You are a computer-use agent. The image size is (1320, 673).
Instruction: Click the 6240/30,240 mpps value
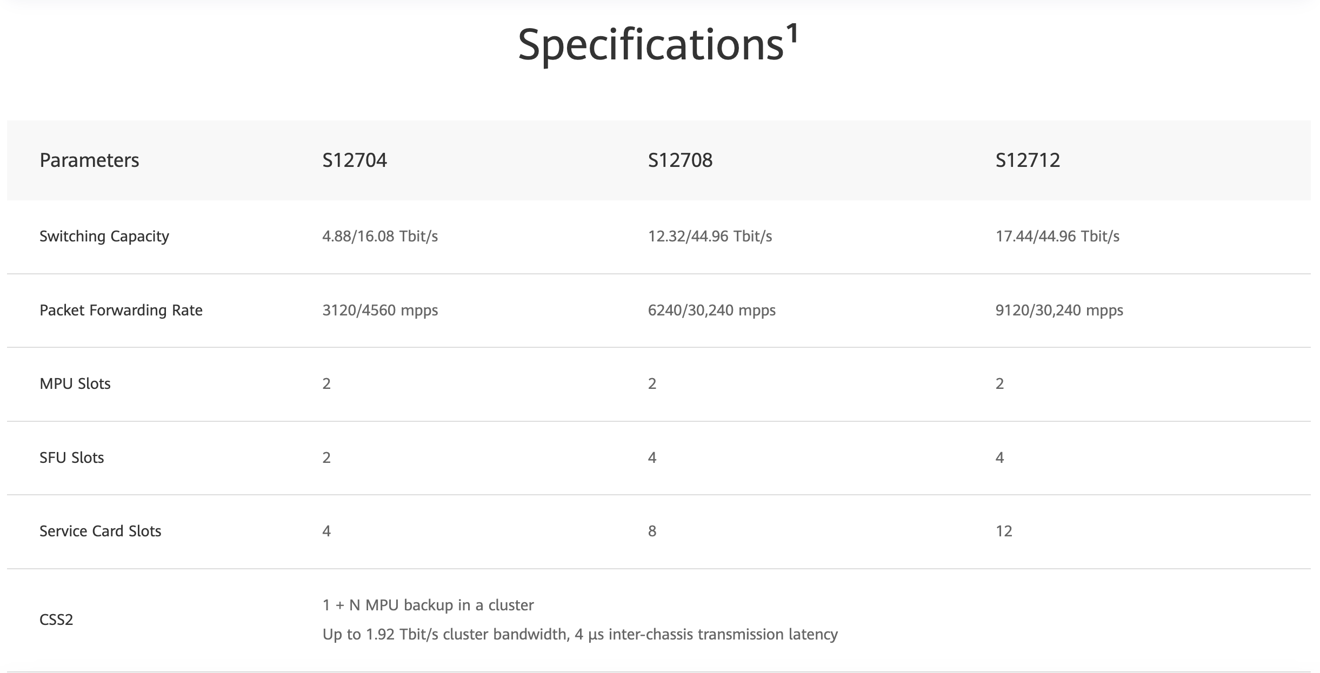(x=711, y=311)
